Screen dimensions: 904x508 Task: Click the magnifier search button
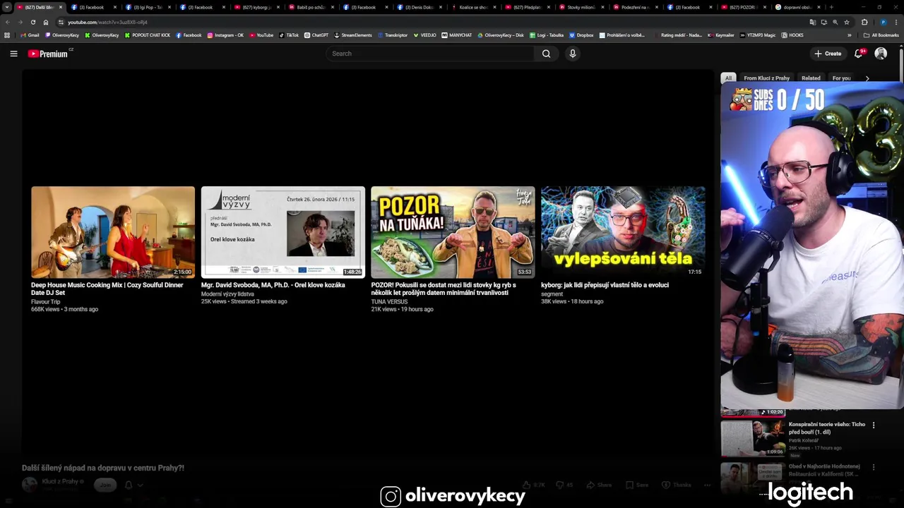546,54
